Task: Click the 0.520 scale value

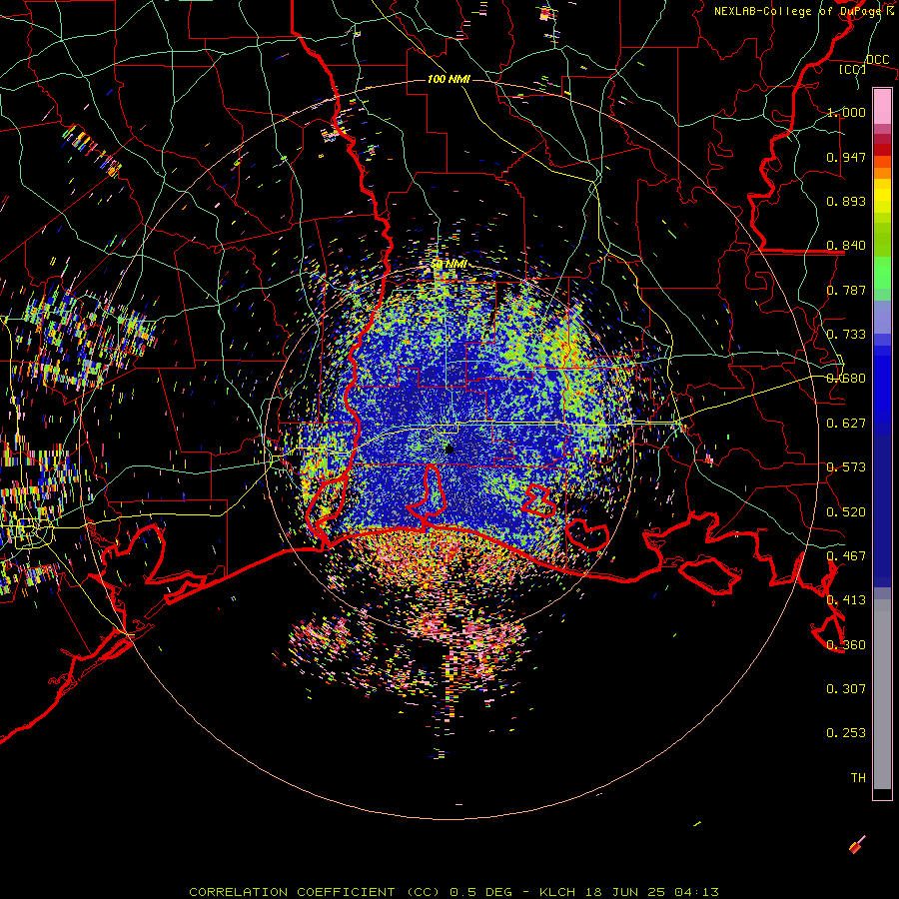Action: click(x=846, y=512)
